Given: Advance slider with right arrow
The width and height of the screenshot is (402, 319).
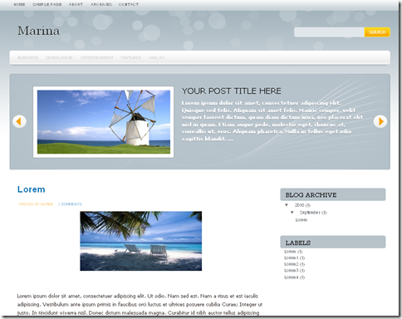Looking at the screenshot, I should pyautogui.click(x=380, y=121).
